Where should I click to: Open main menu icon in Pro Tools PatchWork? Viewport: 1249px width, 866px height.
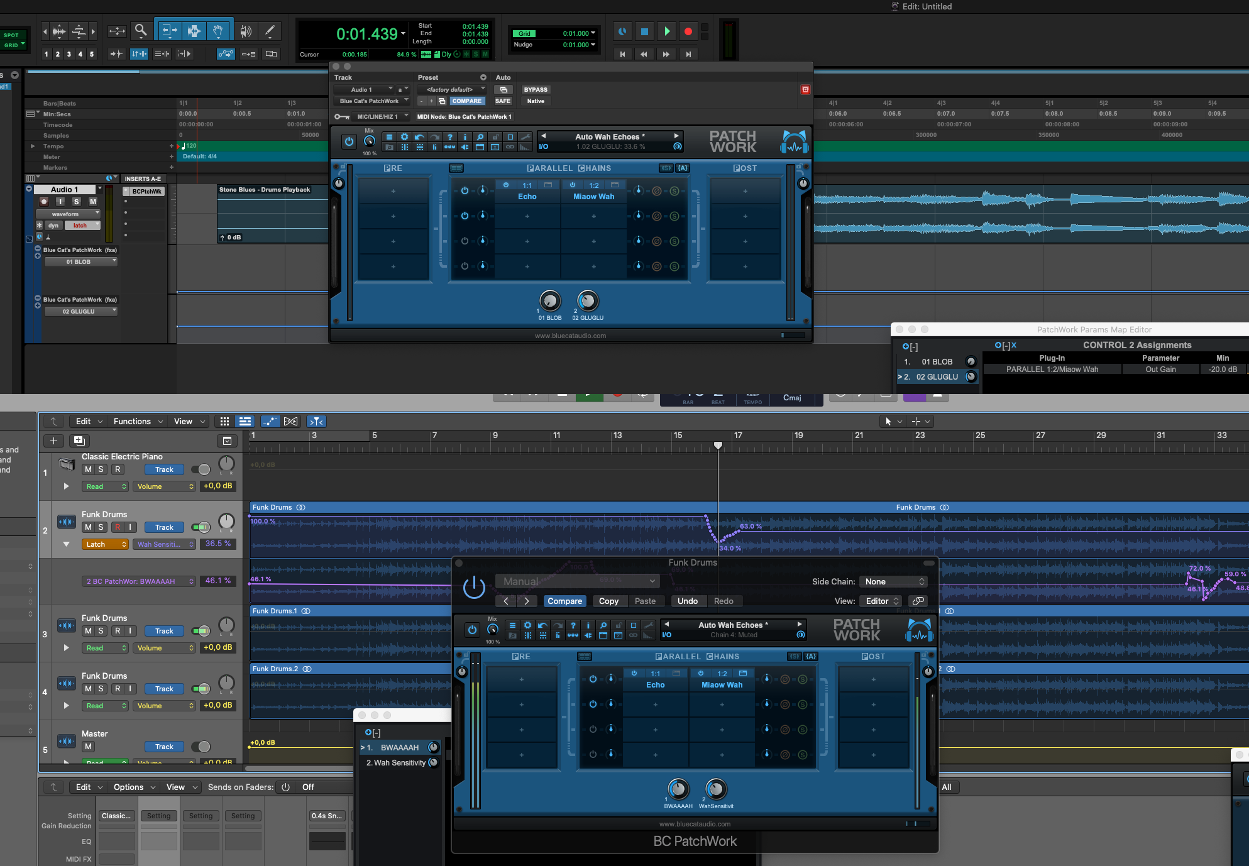389,137
